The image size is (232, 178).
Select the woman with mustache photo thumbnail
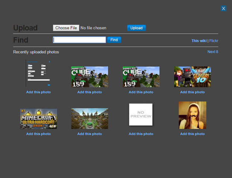click(x=193, y=115)
